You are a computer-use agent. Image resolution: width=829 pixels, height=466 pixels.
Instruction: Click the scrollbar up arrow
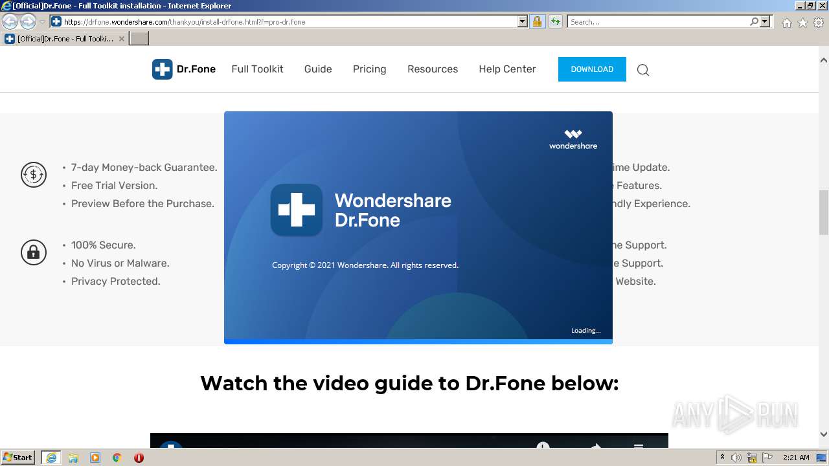click(823, 60)
